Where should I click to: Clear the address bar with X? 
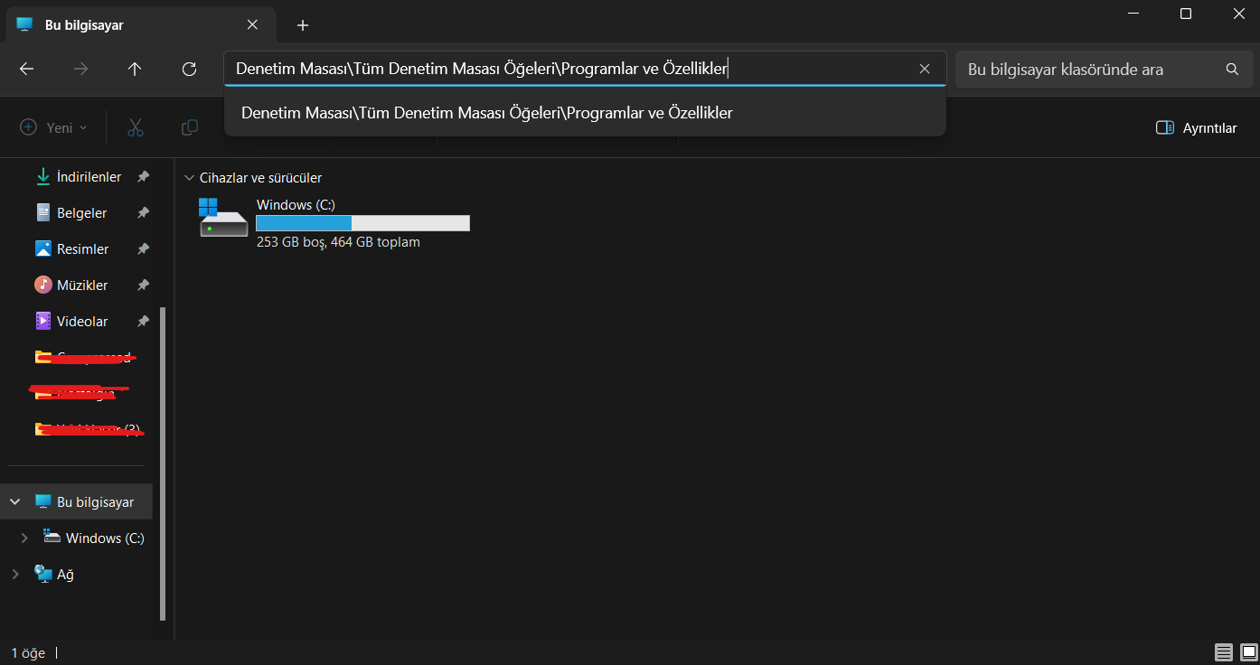(x=925, y=69)
